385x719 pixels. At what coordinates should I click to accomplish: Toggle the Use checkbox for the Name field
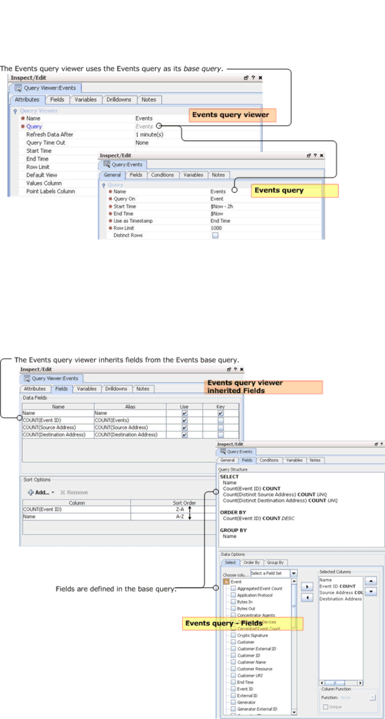coord(185,413)
